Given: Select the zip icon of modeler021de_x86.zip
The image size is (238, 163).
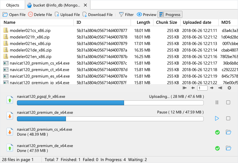Looking at the screenshot, I should (x=6, y=50).
